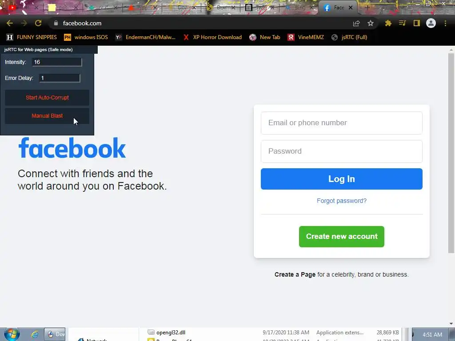Launch the jsRTC (Full) bookmarklet
The height and width of the screenshot is (341, 455).
pyautogui.click(x=349, y=37)
